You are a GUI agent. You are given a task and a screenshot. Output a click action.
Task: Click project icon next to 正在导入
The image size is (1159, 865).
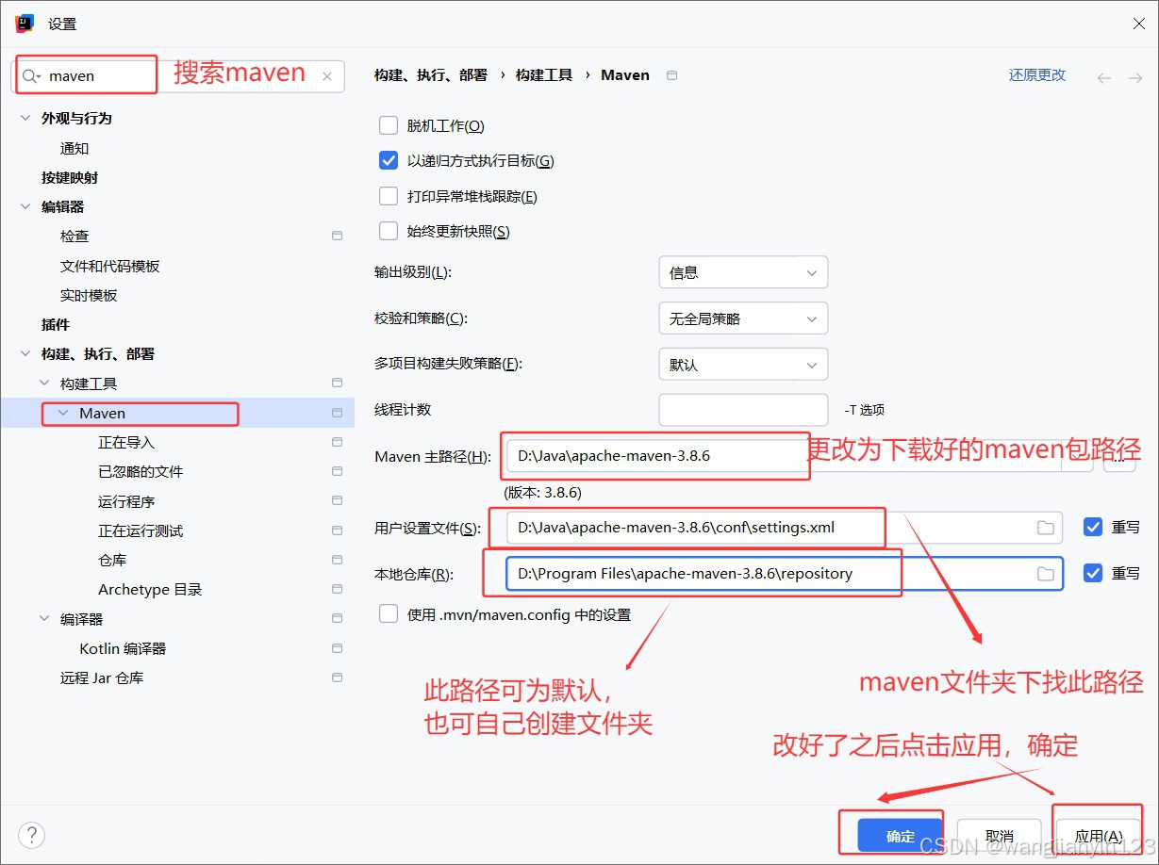point(337,442)
